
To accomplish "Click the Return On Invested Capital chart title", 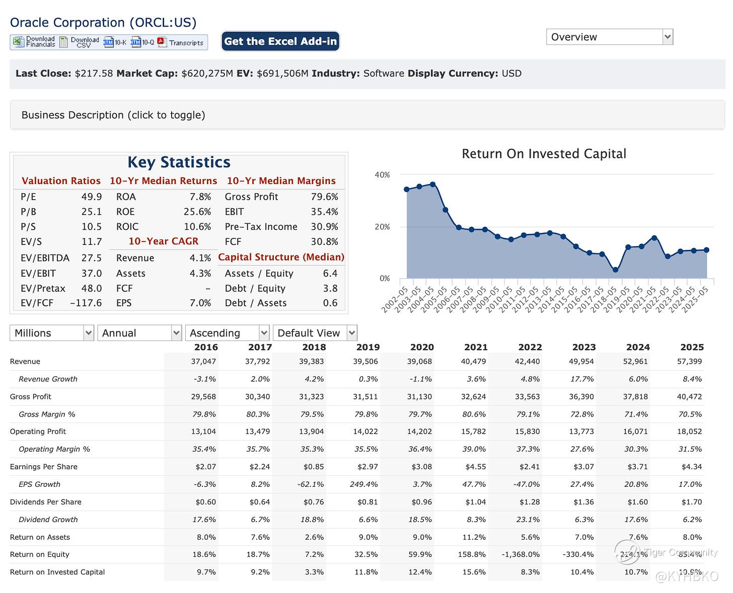I will point(544,154).
